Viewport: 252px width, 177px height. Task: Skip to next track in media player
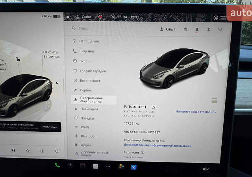coord(13,150)
